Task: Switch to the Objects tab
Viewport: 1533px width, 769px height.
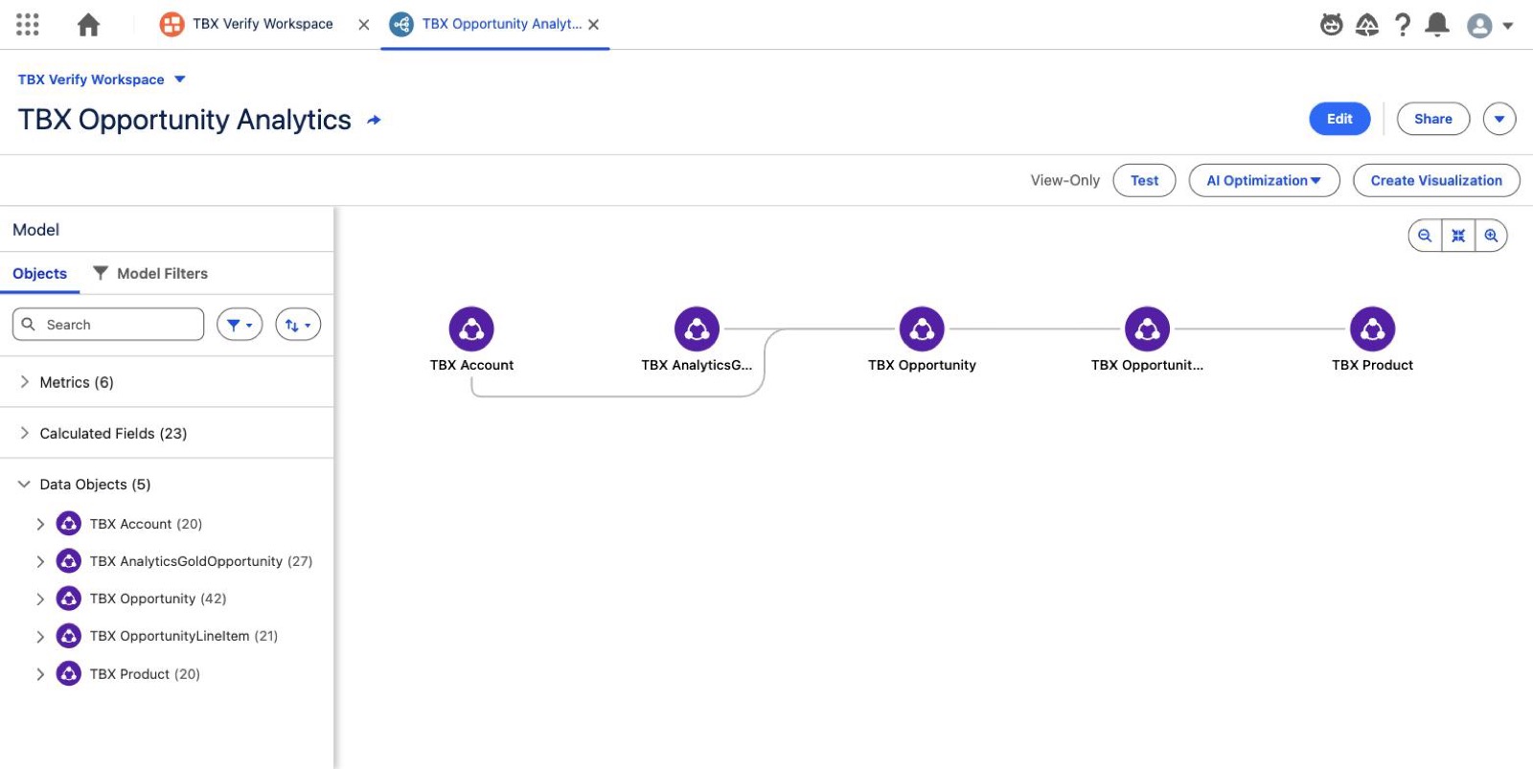Action: 39,274
